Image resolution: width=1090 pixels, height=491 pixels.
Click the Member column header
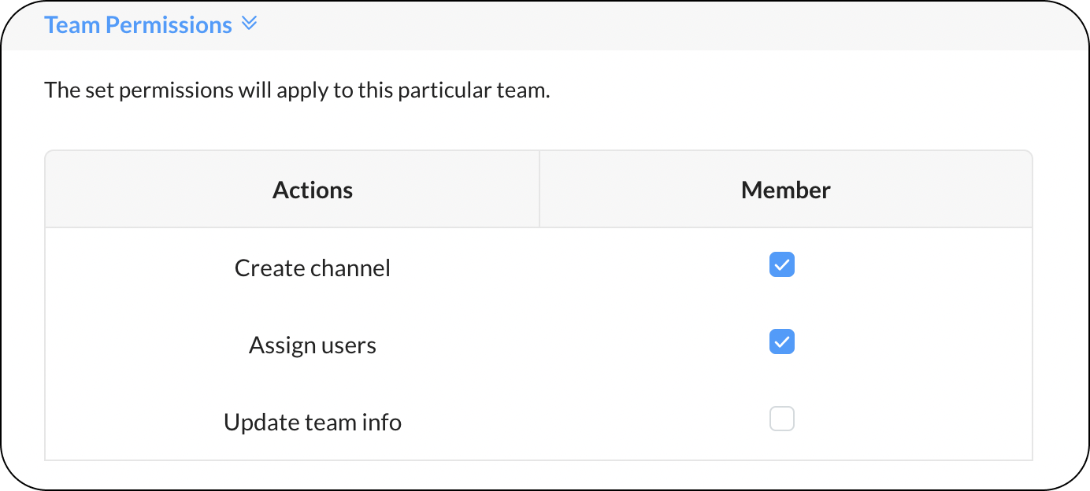coord(785,190)
